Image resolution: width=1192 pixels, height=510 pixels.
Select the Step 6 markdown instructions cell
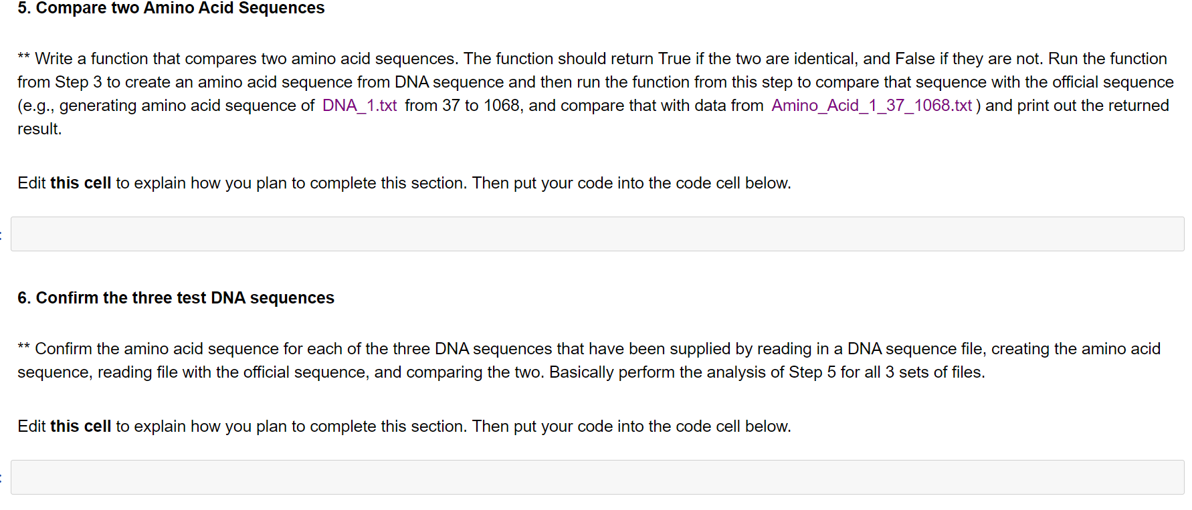coord(595,360)
